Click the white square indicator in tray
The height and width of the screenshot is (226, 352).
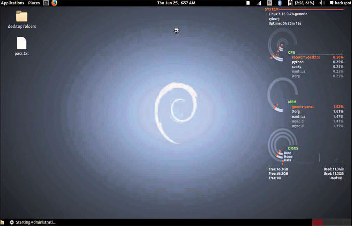(x=248, y=3)
